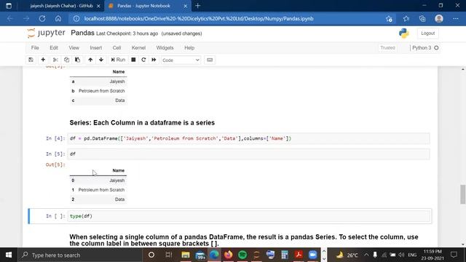Add this page to favorites star
This screenshot has width=466, height=262.
click(x=389, y=19)
